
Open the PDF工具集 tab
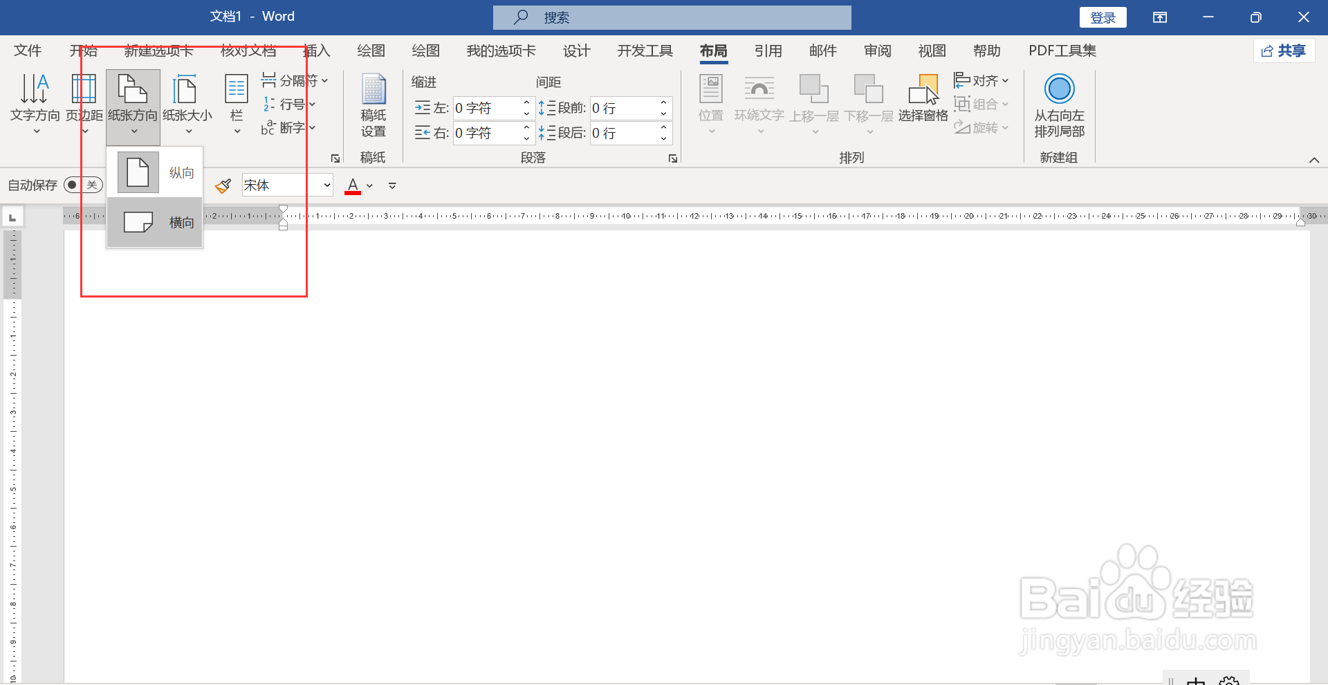click(x=1062, y=51)
